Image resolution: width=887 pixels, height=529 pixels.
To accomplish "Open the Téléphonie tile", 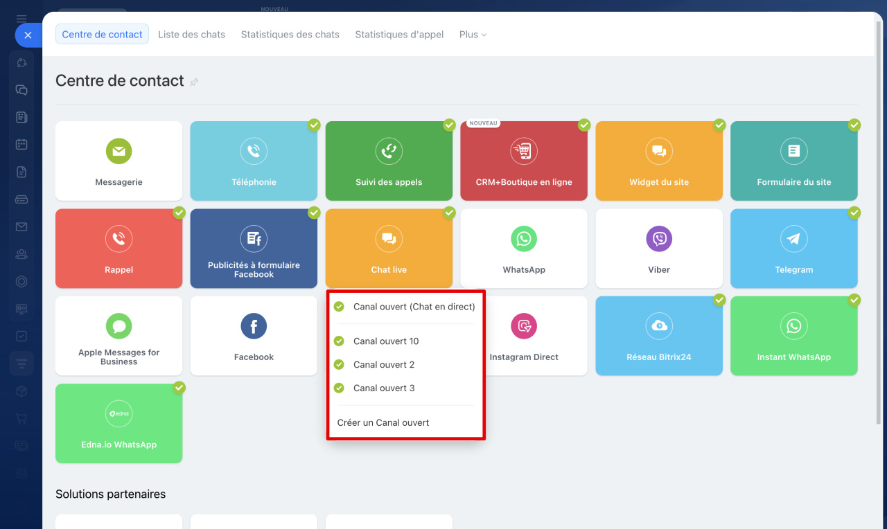I will [254, 161].
